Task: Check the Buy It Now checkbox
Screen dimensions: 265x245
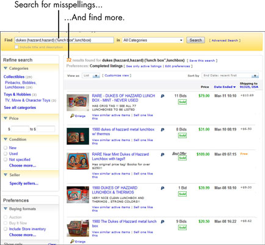Action: 5,223
